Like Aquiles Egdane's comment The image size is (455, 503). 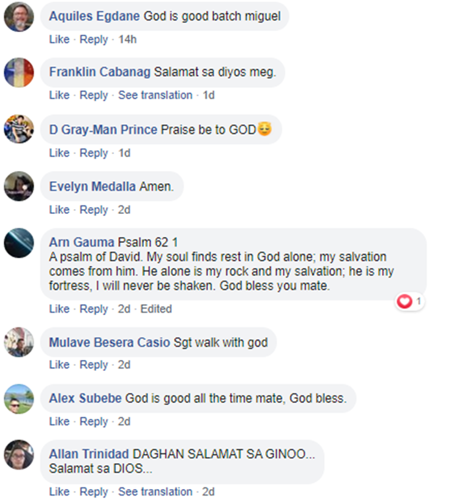coord(59,39)
